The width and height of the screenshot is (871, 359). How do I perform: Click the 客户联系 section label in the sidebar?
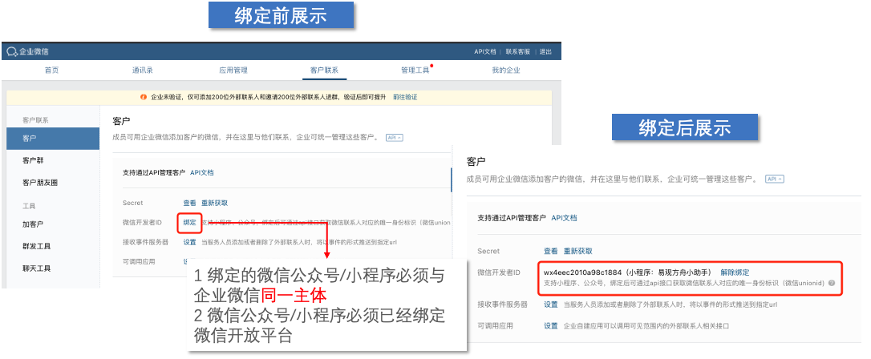point(35,120)
